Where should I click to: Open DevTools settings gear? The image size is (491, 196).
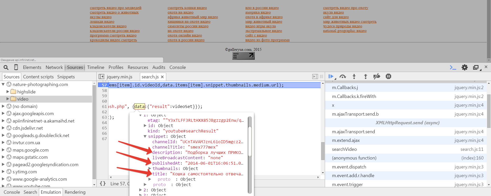coord(465,67)
